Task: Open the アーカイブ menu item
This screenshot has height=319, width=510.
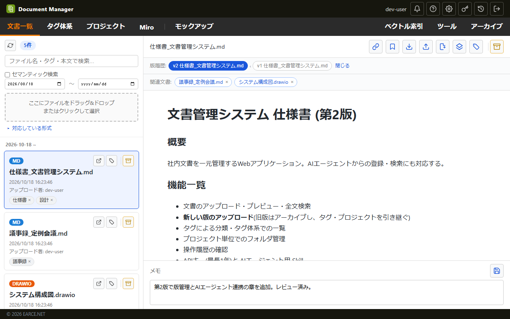Action: click(x=486, y=26)
